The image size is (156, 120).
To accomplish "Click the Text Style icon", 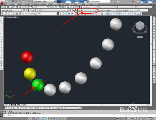I will tap(81, 7).
